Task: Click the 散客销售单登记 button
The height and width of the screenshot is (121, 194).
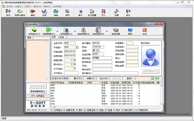Action: pyautogui.click(x=38, y=91)
